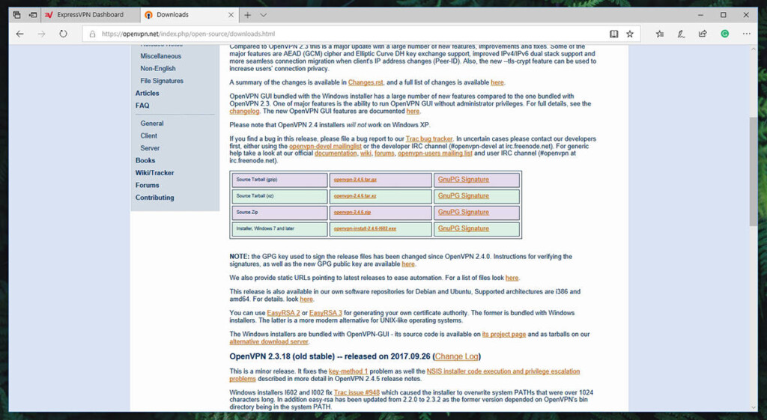
Task: Open Forums sidebar link
Action: 148,186
